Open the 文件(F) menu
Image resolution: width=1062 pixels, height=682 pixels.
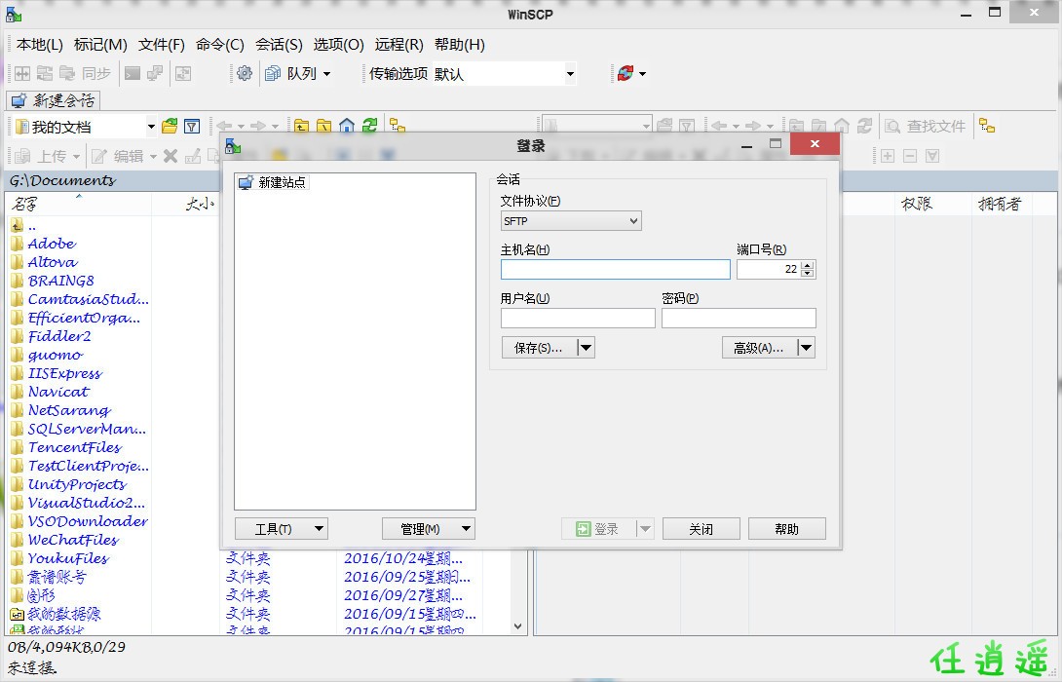point(161,45)
